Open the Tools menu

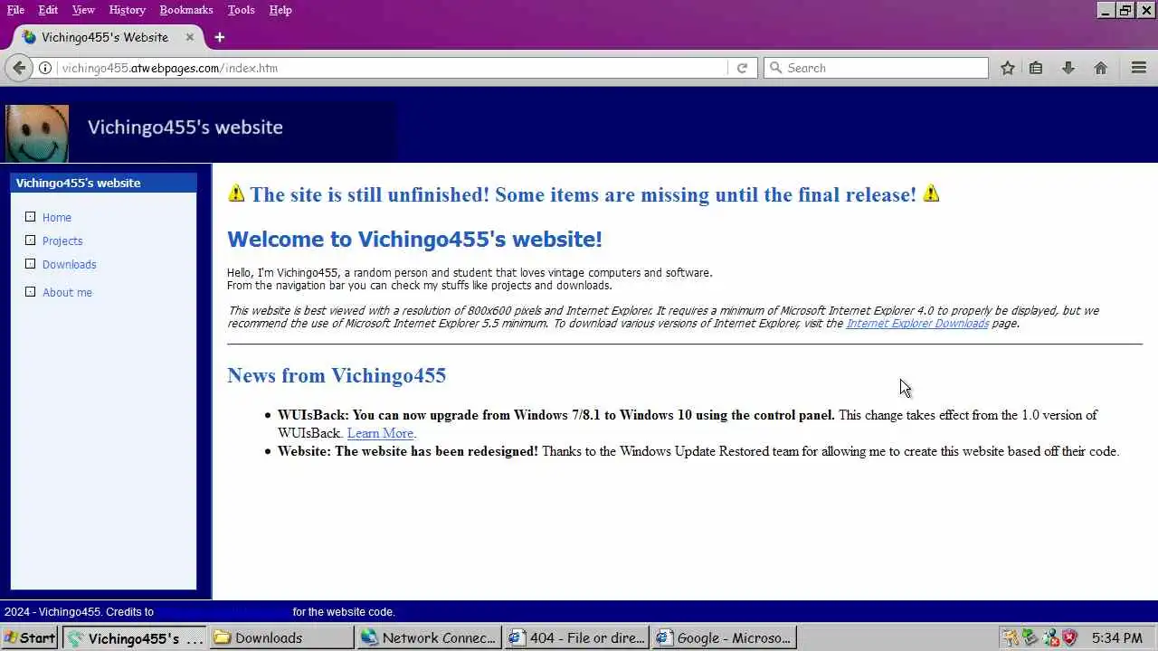[x=241, y=10]
